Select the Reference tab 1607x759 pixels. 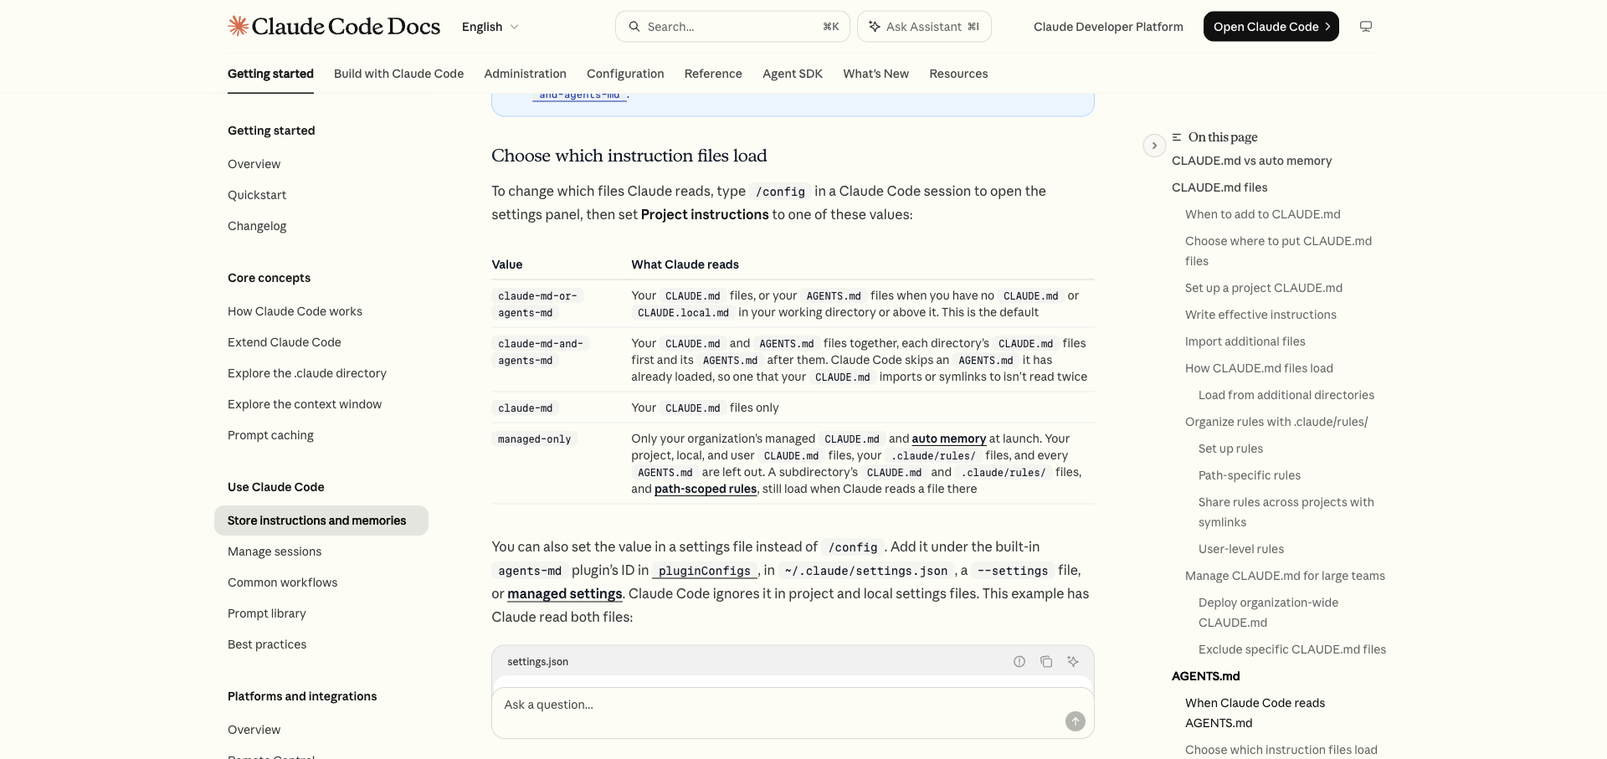tap(713, 74)
